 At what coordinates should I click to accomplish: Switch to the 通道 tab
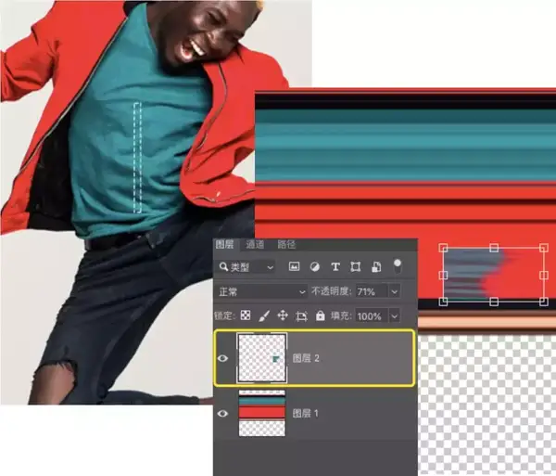click(256, 245)
